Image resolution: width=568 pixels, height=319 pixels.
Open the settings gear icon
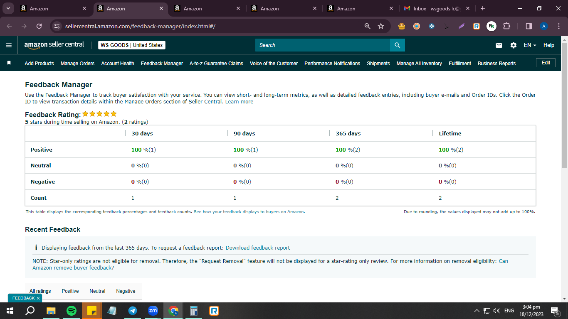514,45
